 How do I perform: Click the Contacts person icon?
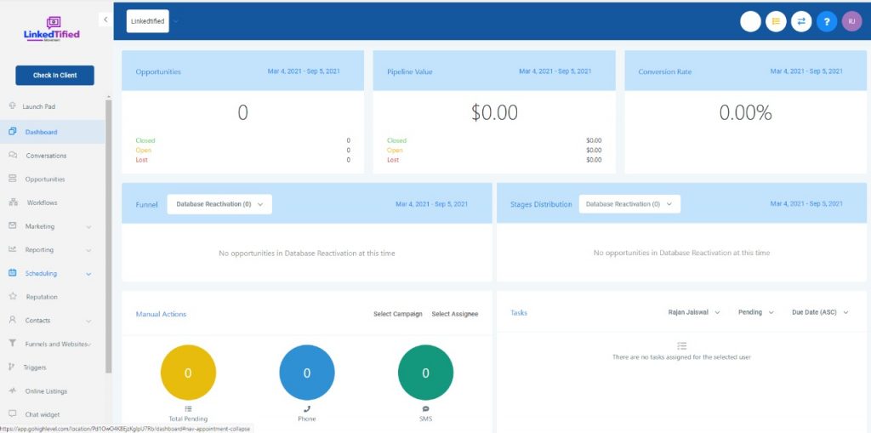[12, 320]
